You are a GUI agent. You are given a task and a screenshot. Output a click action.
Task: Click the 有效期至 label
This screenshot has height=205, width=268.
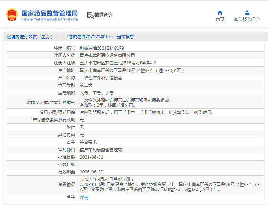click(66, 172)
